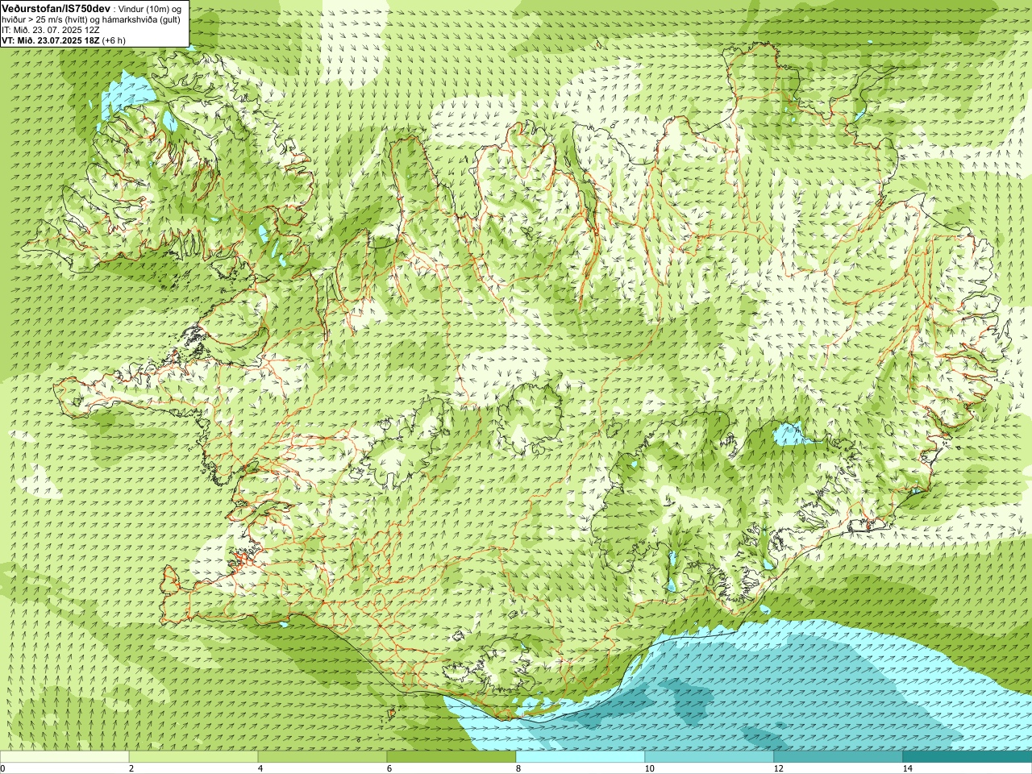Click the 4–6 m/s green legend swatch
The width and height of the screenshot is (1032, 774).
[322, 757]
